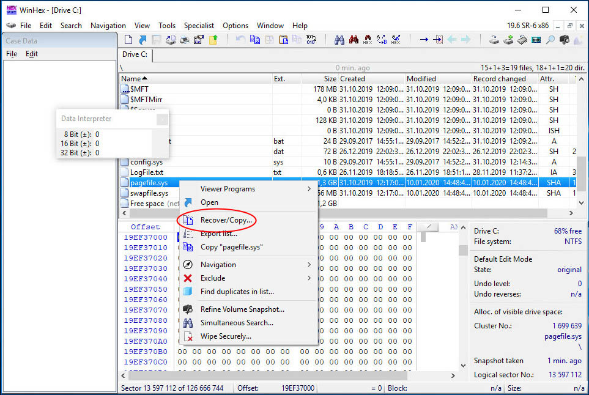The image size is (589, 395).
Task: Click the Clone Disk toolbar icon
Action: 508,39
